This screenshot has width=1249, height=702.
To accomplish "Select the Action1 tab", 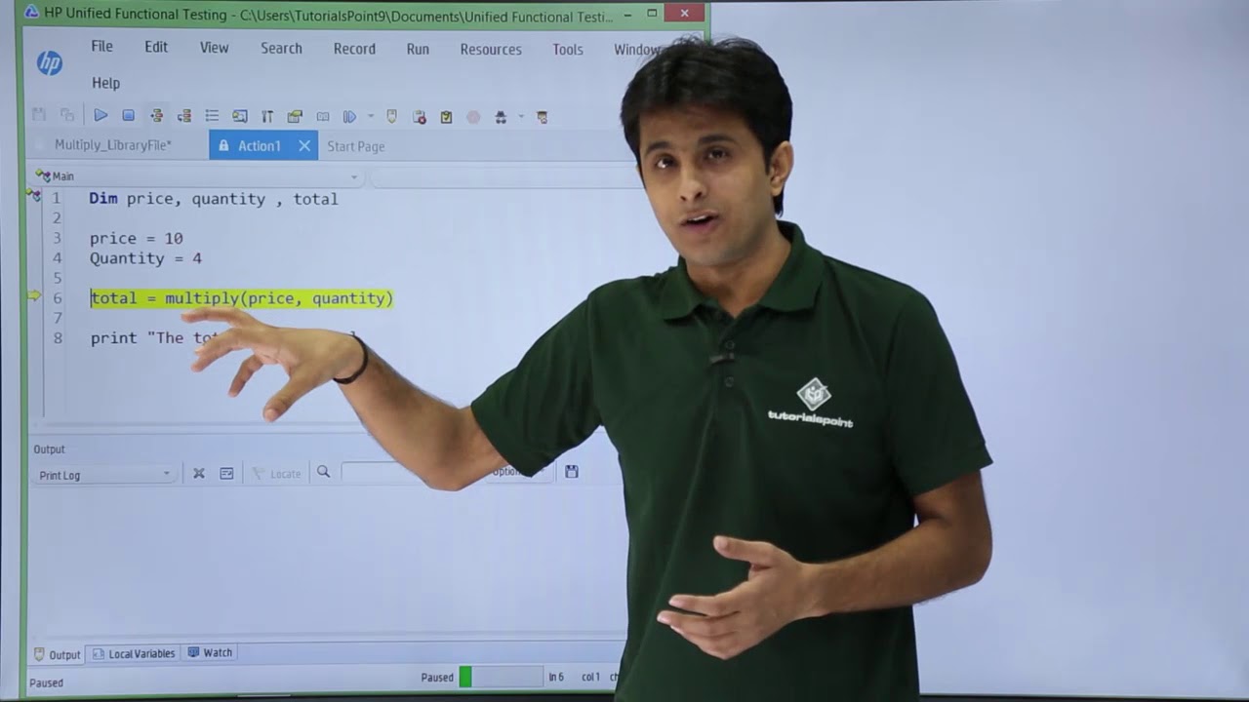I will click(259, 145).
